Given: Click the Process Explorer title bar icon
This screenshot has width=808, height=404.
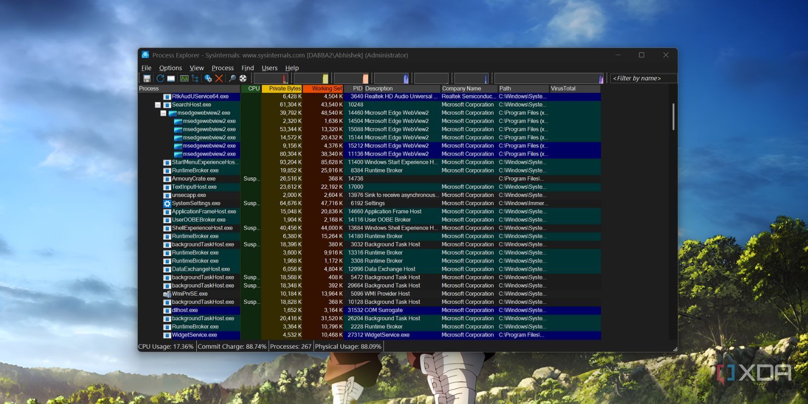Looking at the screenshot, I should tap(145, 55).
